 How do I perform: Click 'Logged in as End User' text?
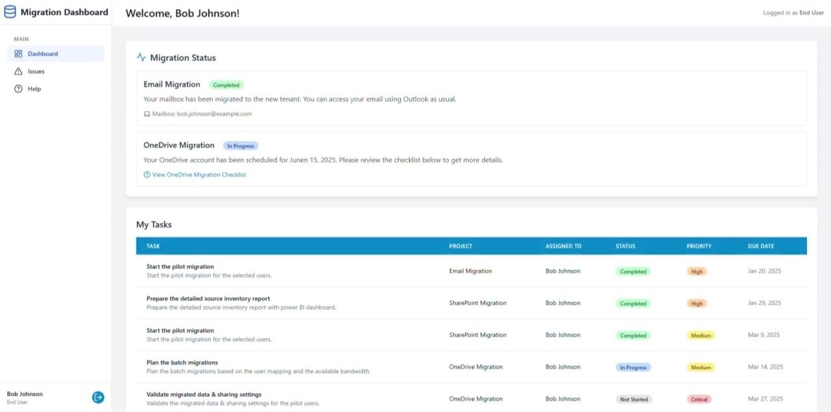pyautogui.click(x=793, y=12)
